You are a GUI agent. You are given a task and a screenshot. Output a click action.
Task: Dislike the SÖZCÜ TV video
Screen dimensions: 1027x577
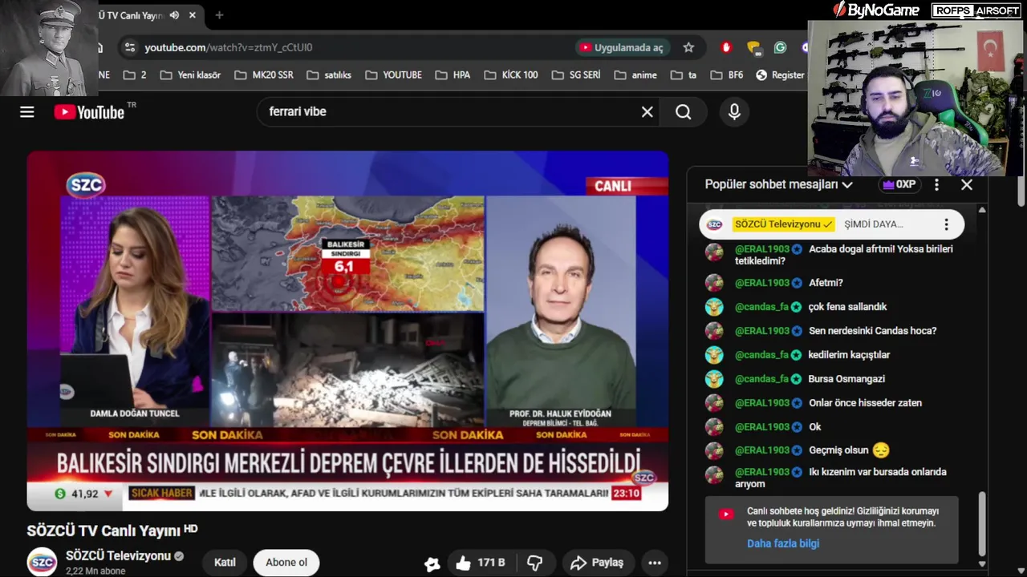pos(535,563)
